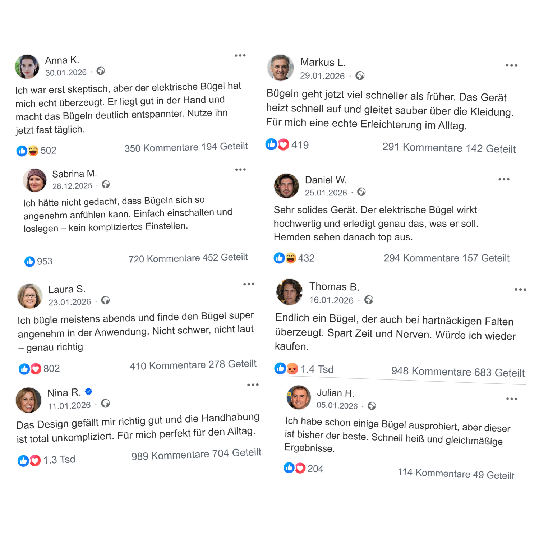Click Nina R.'s blue verified badge
This screenshot has width=539, height=539.
pos(88,391)
